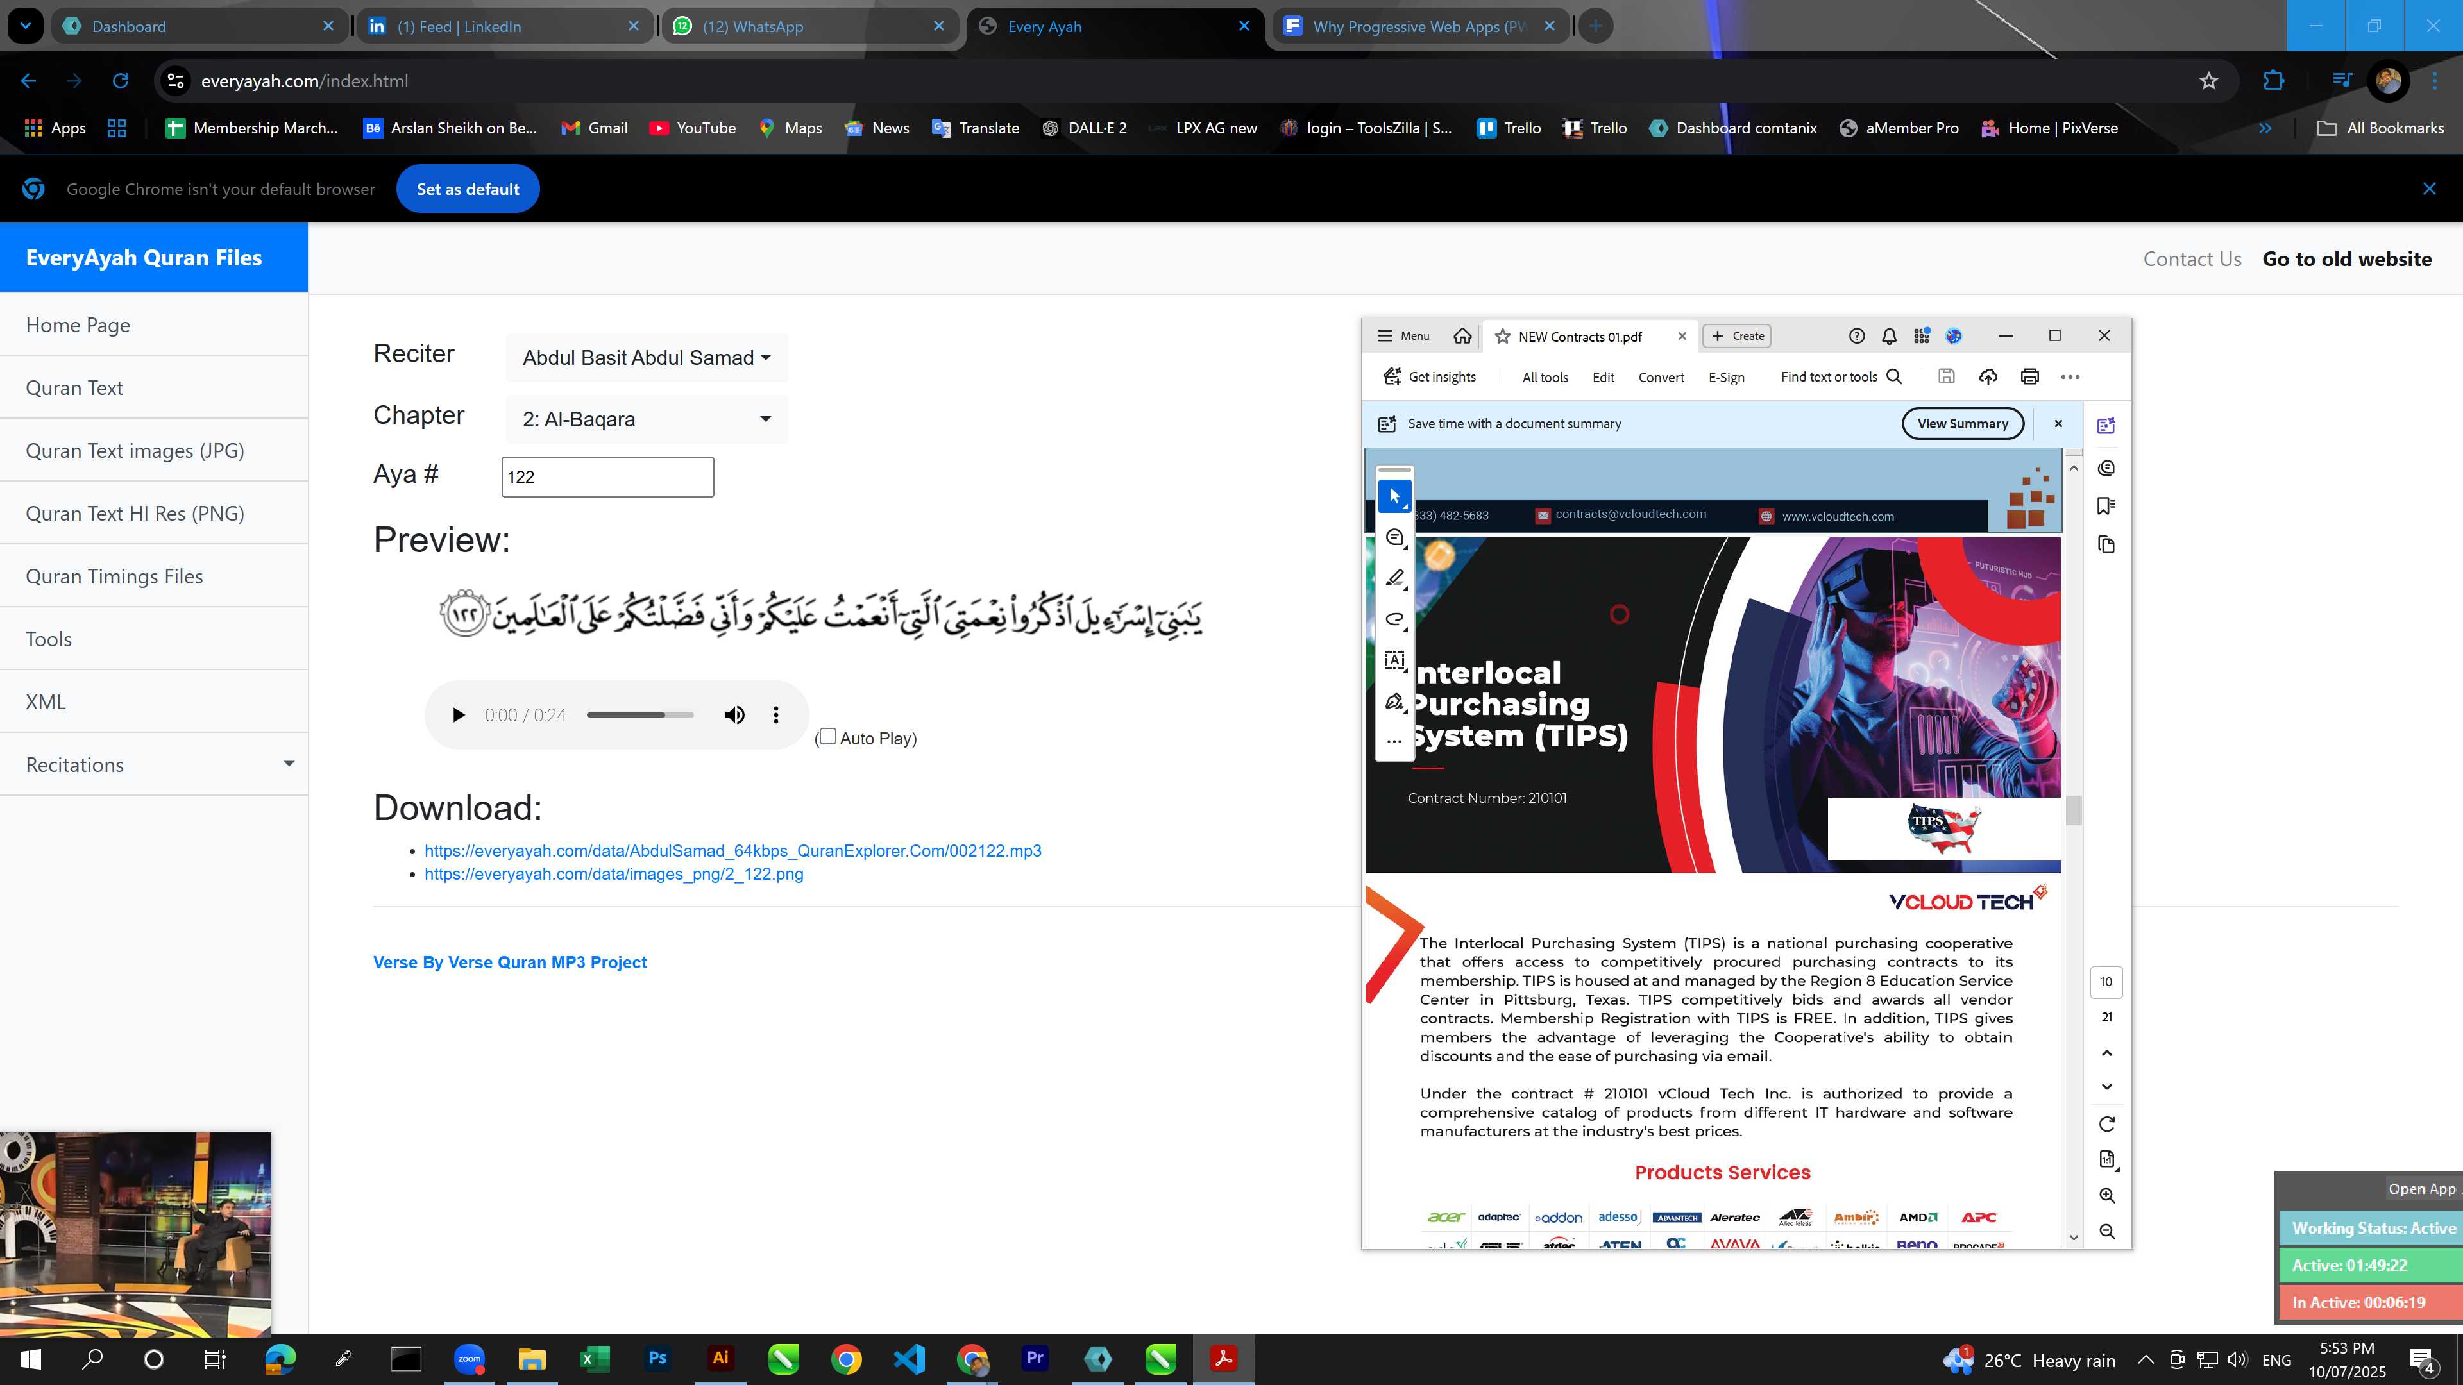Add a comment with Acrobat's sticky note tool
This screenshot has width=2463, height=1385.
coord(1395,537)
